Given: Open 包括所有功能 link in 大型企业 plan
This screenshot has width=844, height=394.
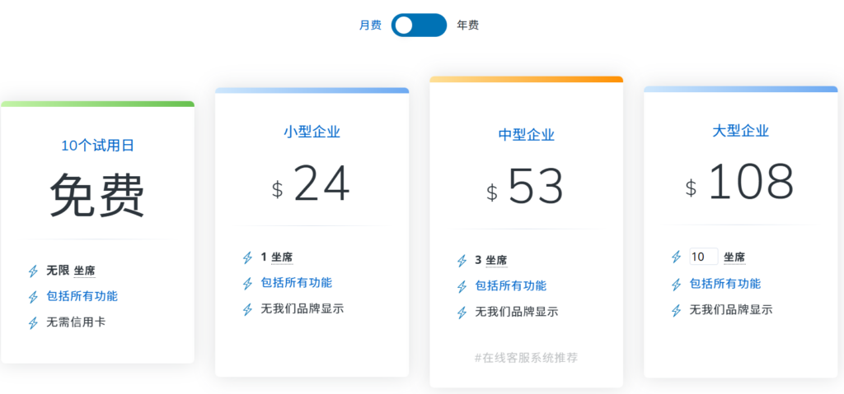Looking at the screenshot, I should [724, 284].
